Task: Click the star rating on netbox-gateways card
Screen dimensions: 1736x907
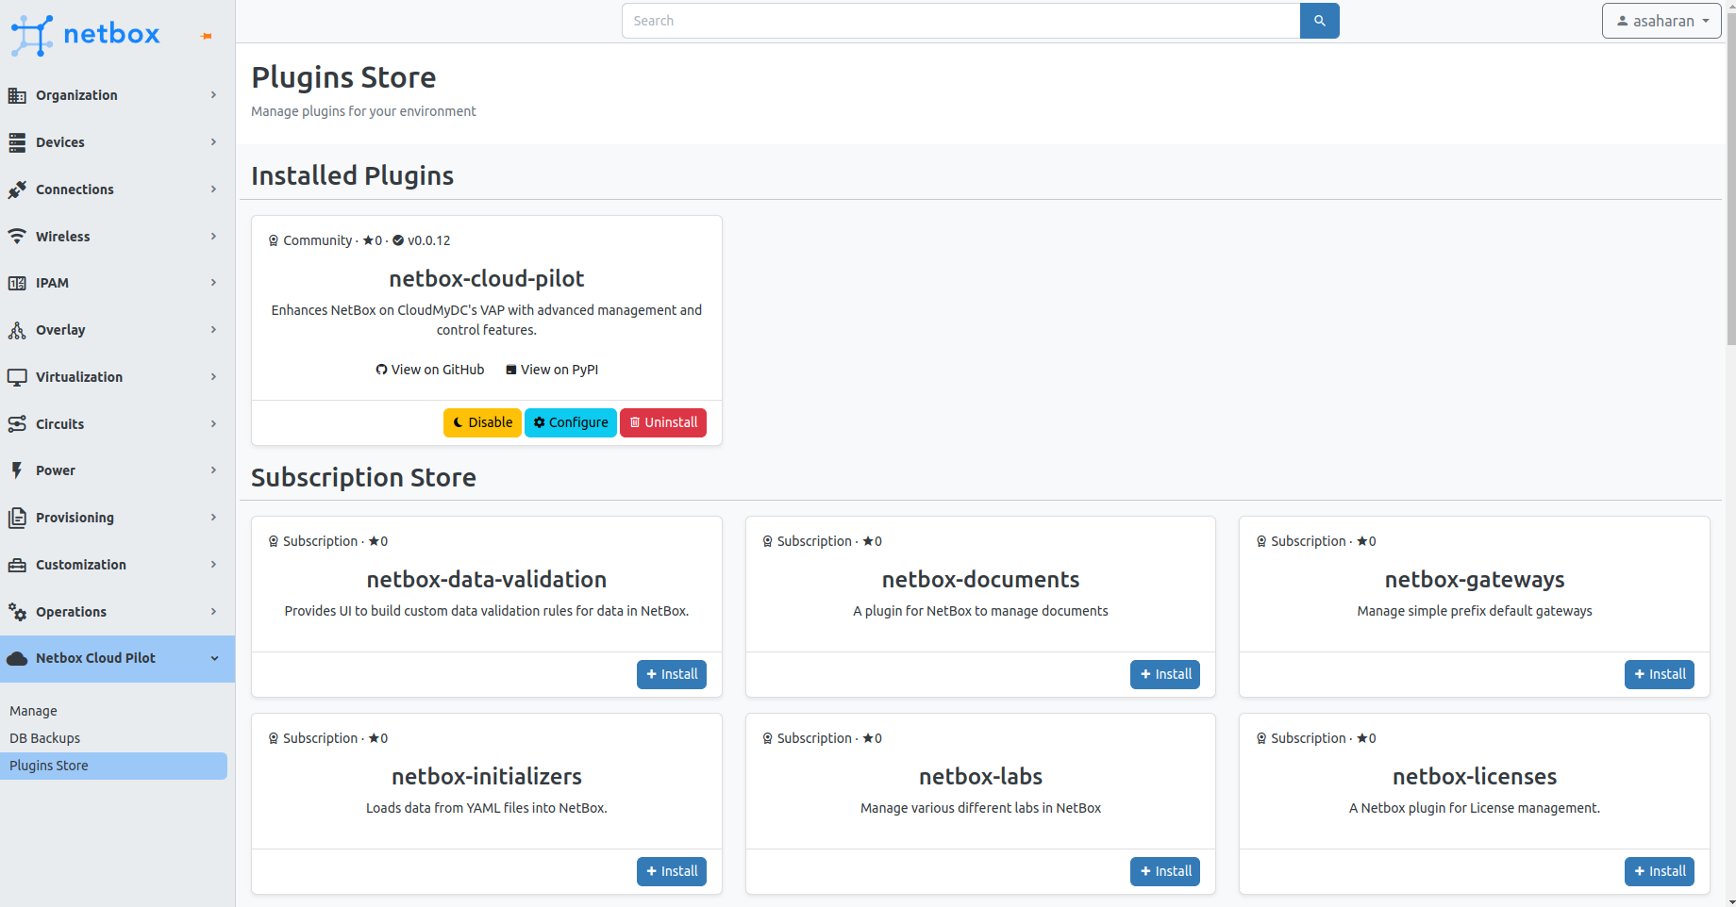Action: click(1366, 541)
